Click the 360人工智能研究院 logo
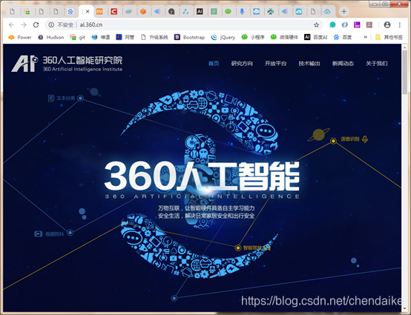This screenshot has height=315, width=411. point(67,63)
